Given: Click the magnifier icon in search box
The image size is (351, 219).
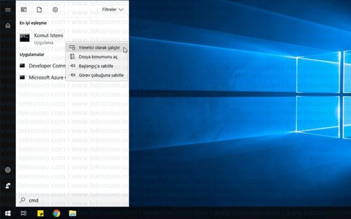Looking at the screenshot, I should point(22,200).
